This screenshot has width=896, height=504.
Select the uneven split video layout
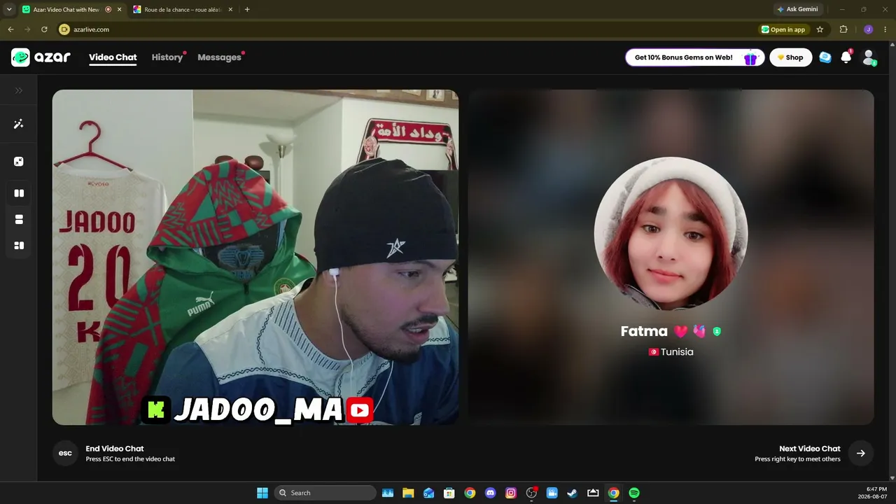[x=19, y=246]
